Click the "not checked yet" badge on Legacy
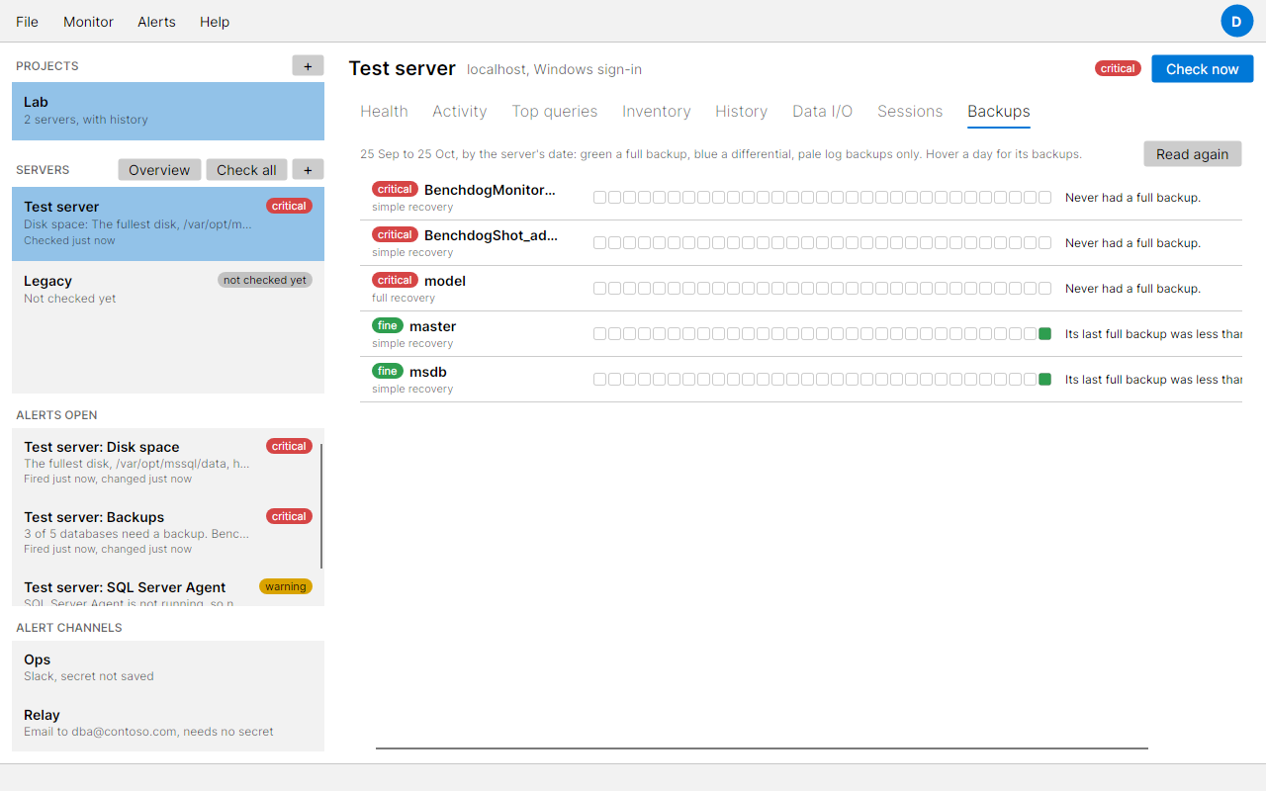Image resolution: width=1266 pixels, height=791 pixels. [265, 280]
